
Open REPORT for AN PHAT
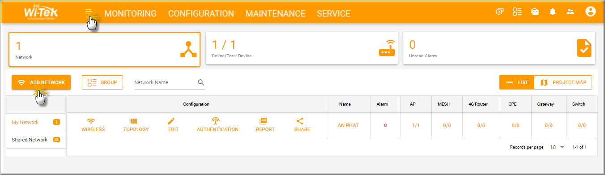(265, 125)
